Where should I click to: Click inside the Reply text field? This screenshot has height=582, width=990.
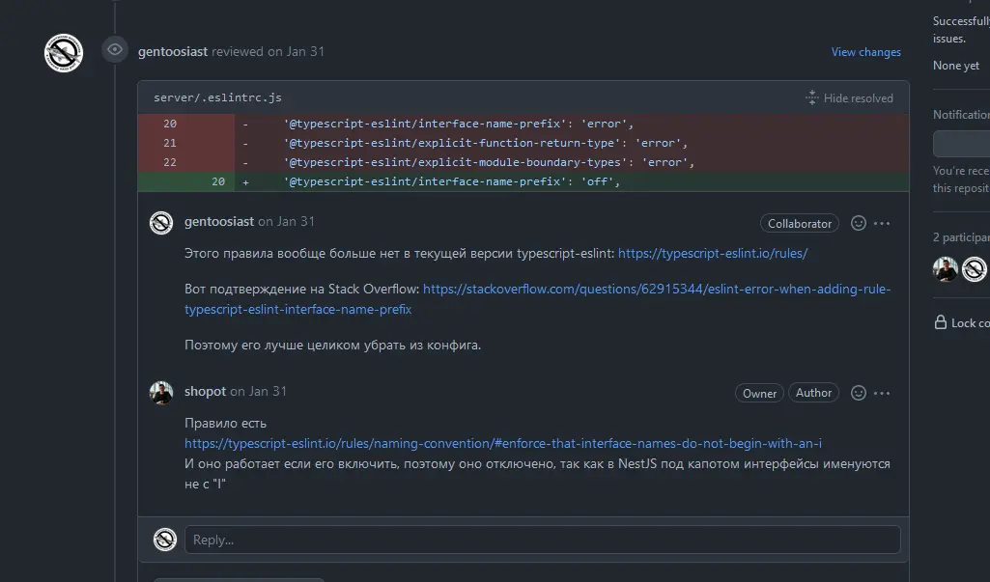pos(541,540)
